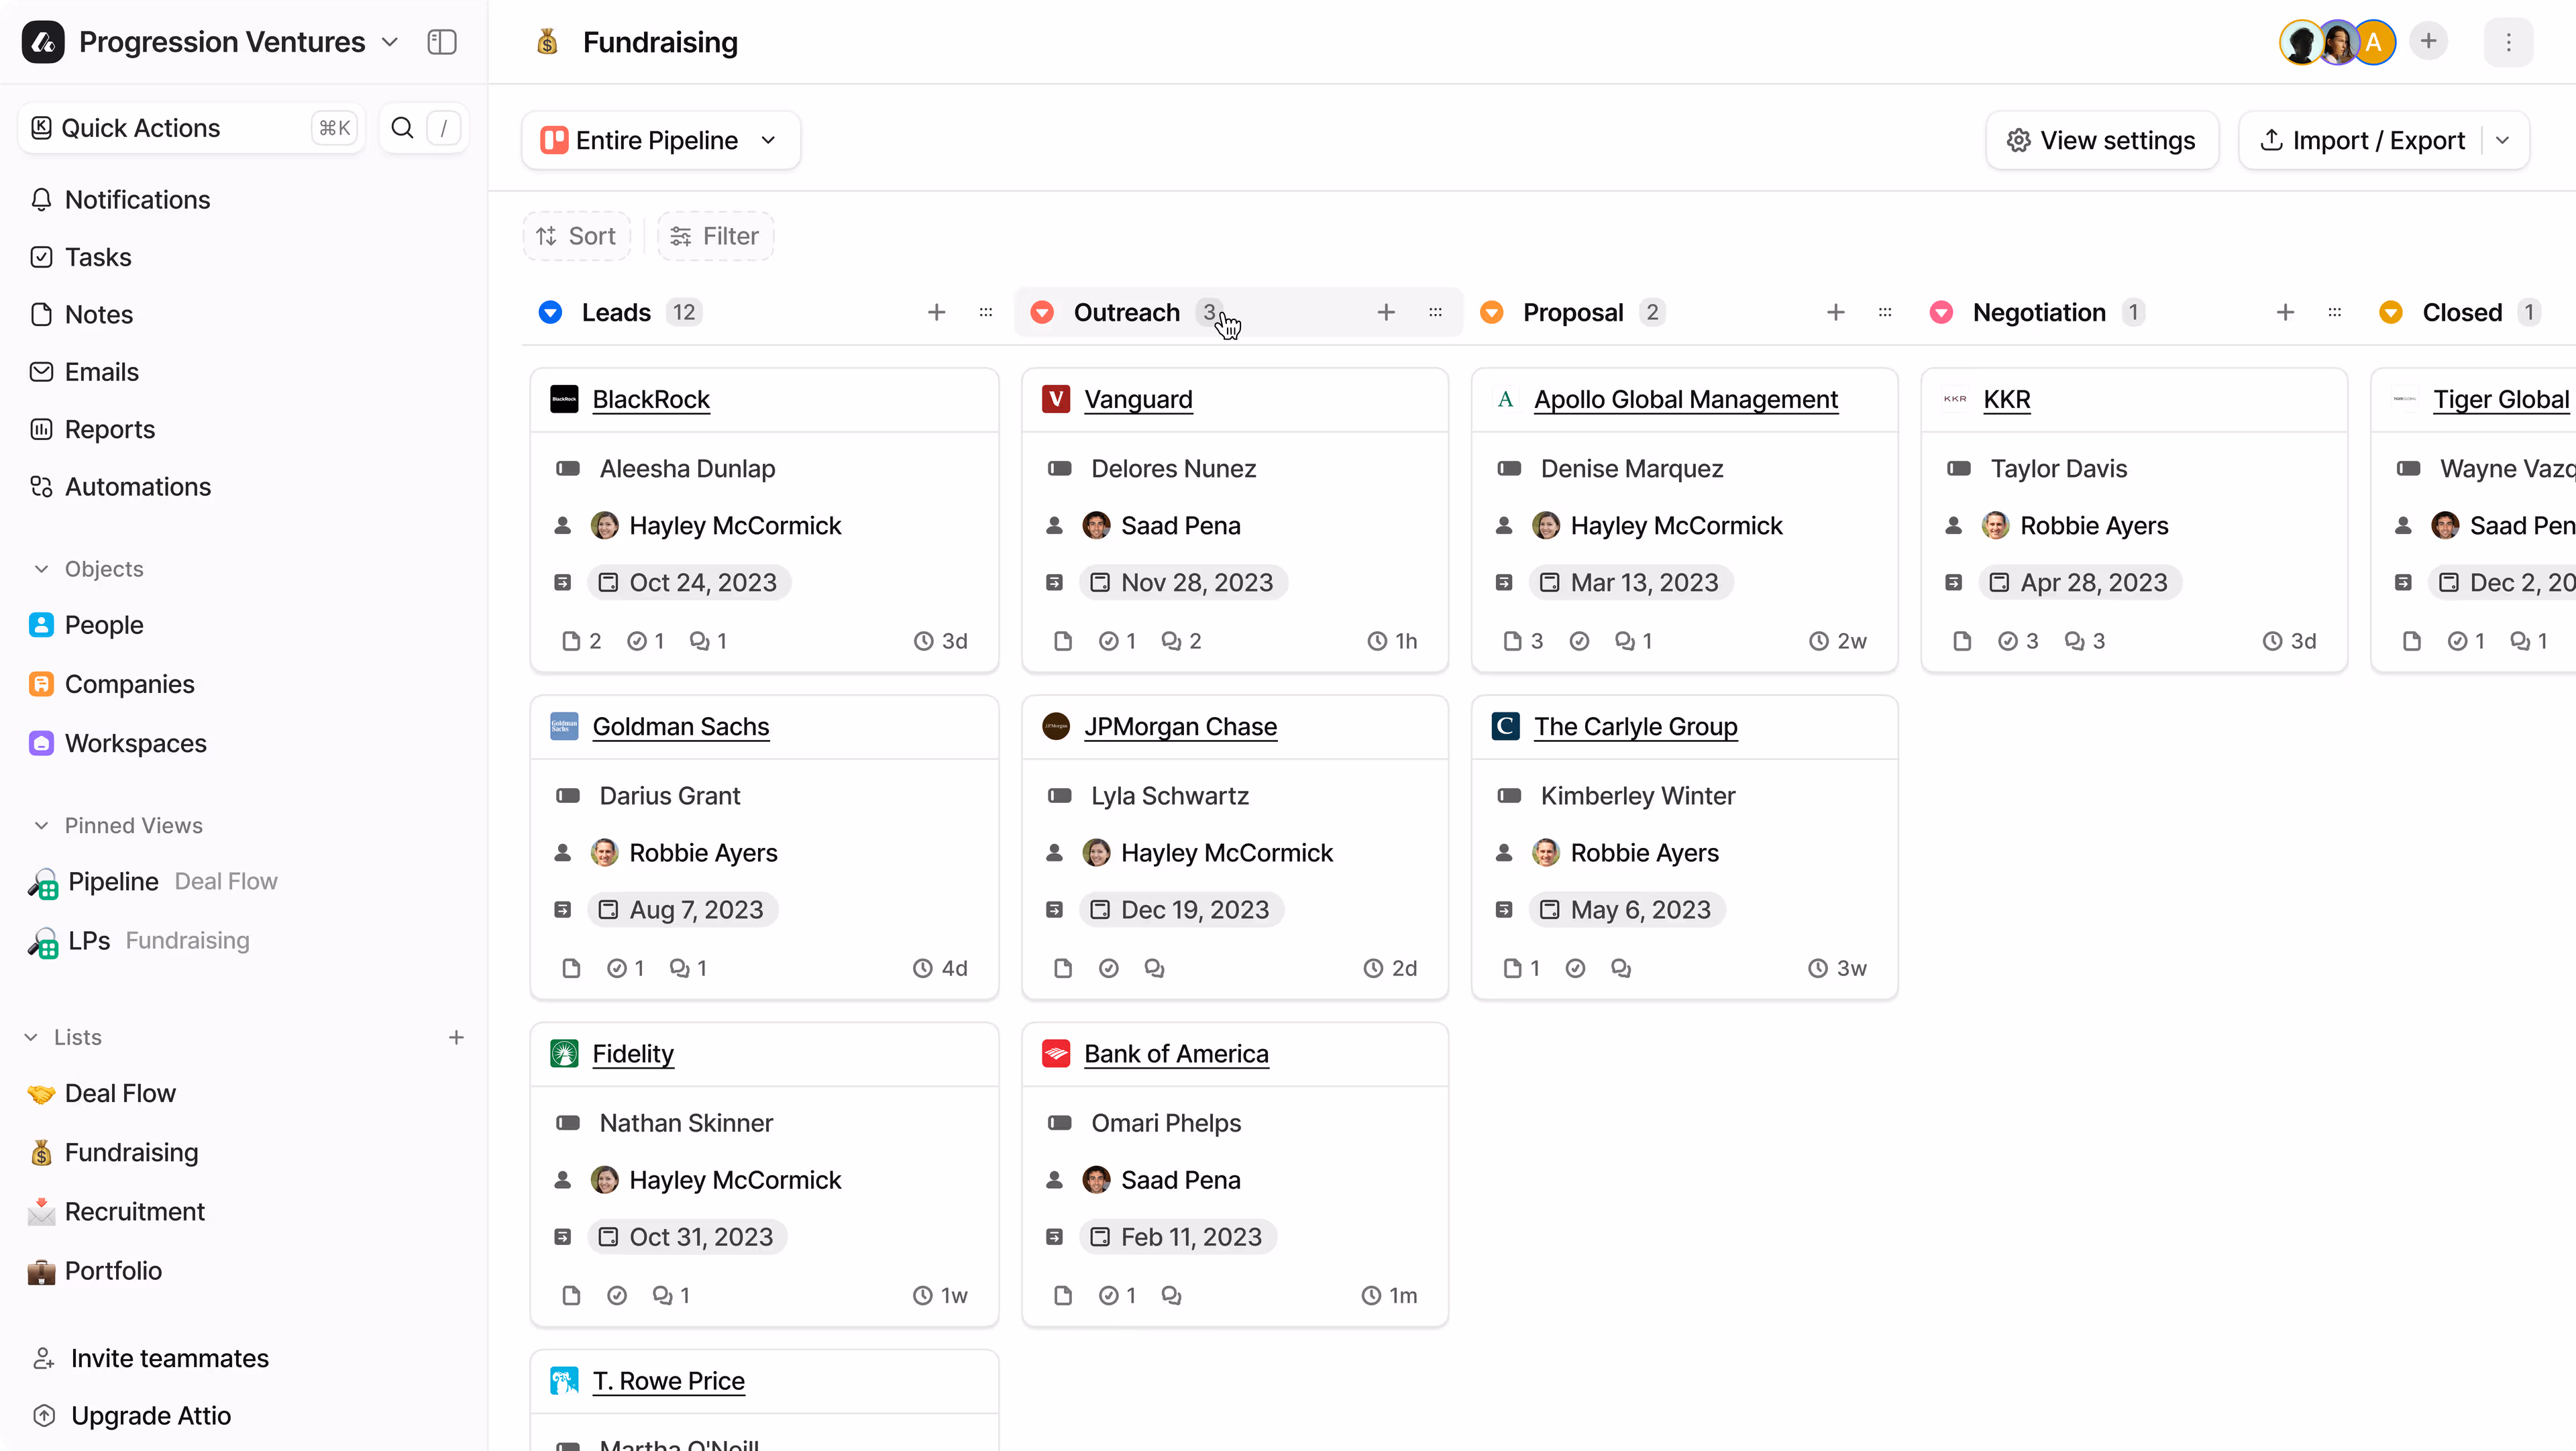Select the People object in the sidebar
Screen dimensions: 2576x1451
pos(104,625)
